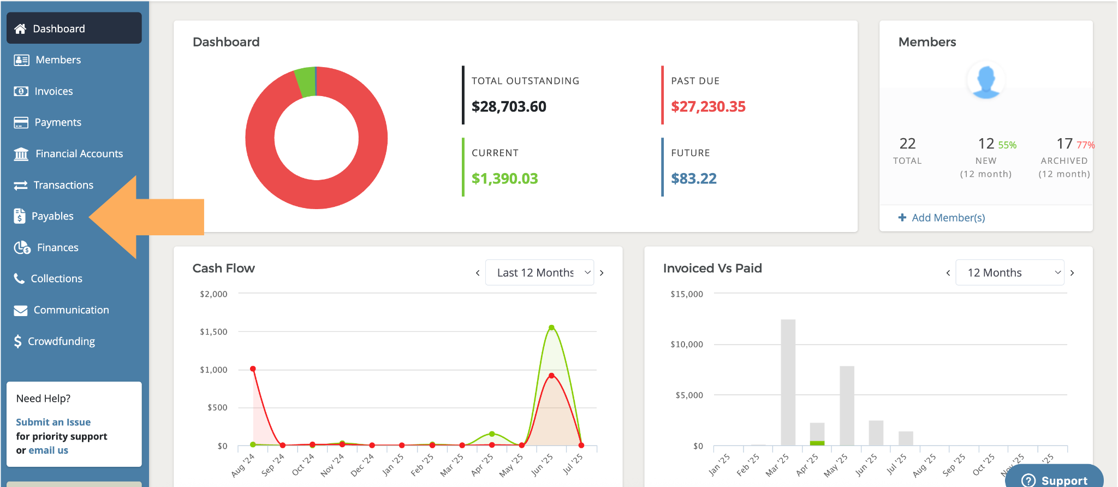
Task: Open Invoiced Vs Paid 12 Months dropdown
Action: pyautogui.click(x=1009, y=272)
